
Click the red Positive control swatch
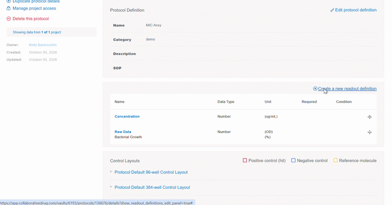(x=245, y=160)
